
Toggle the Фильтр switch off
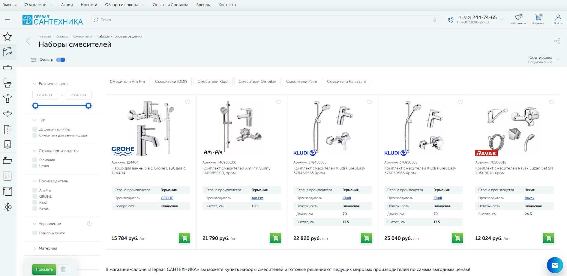point(61,60)
